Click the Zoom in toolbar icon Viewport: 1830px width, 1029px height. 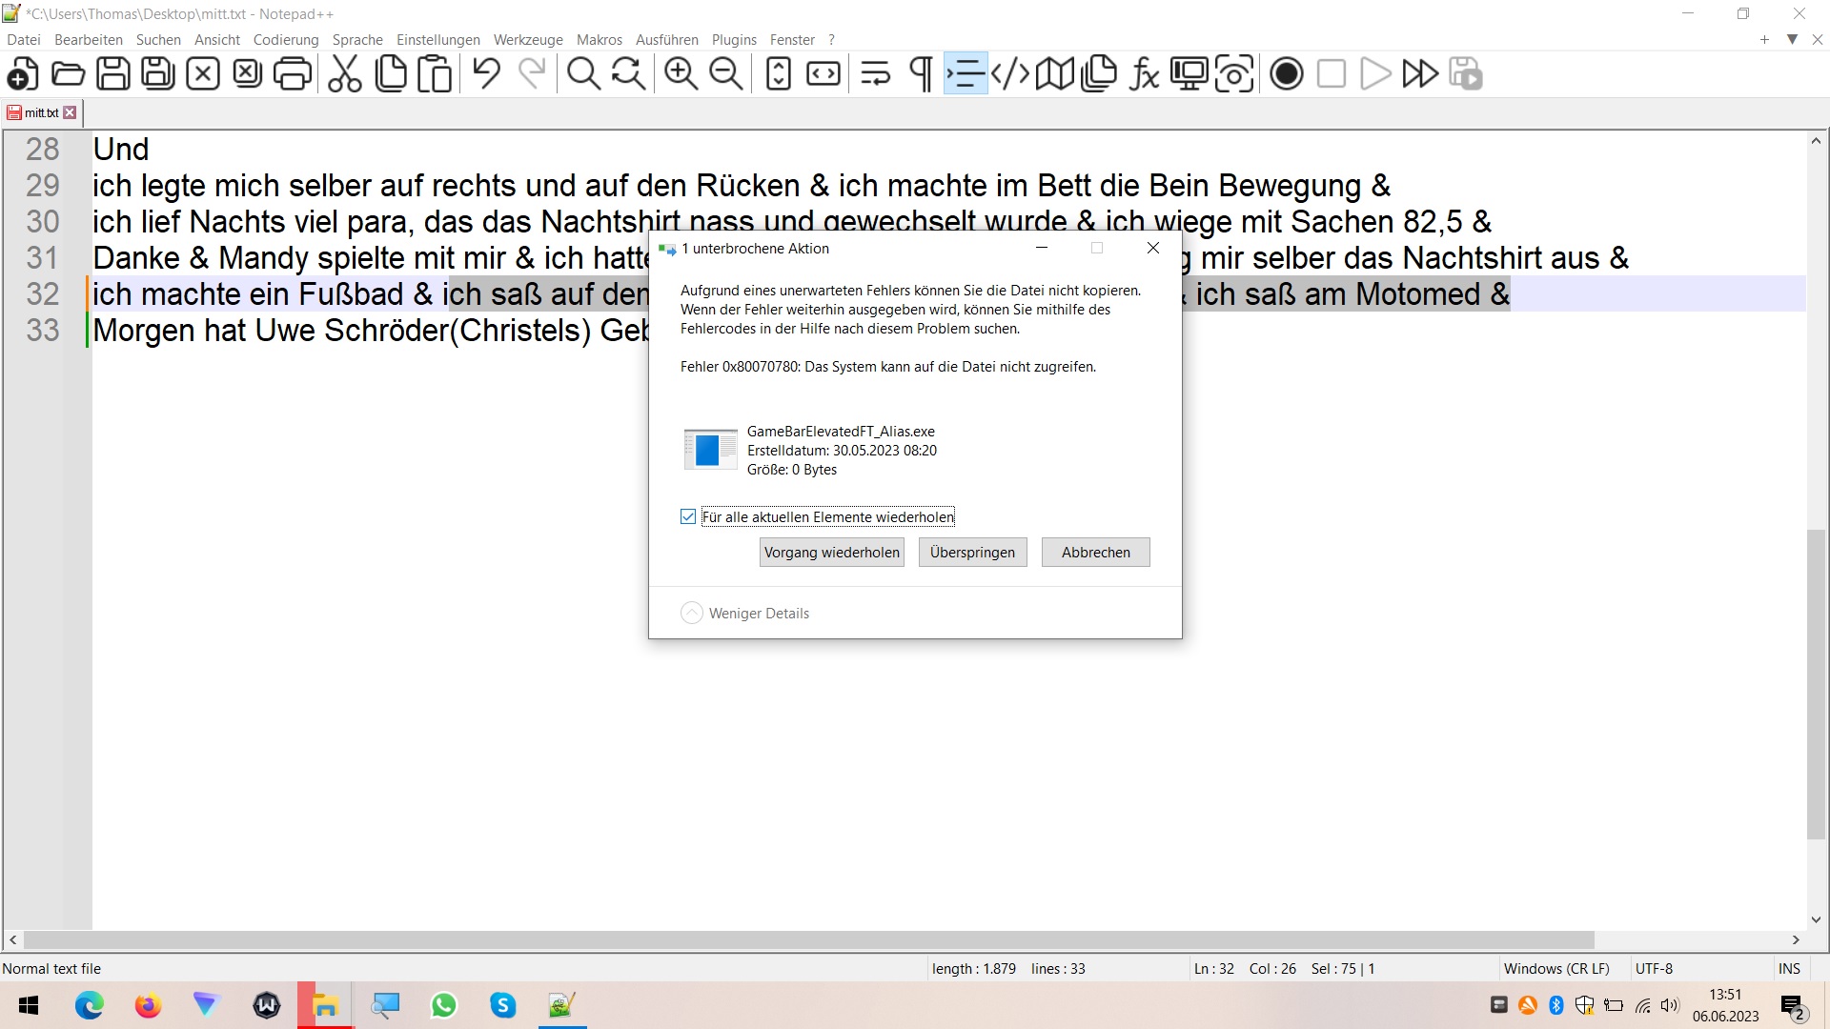point(681,74)
